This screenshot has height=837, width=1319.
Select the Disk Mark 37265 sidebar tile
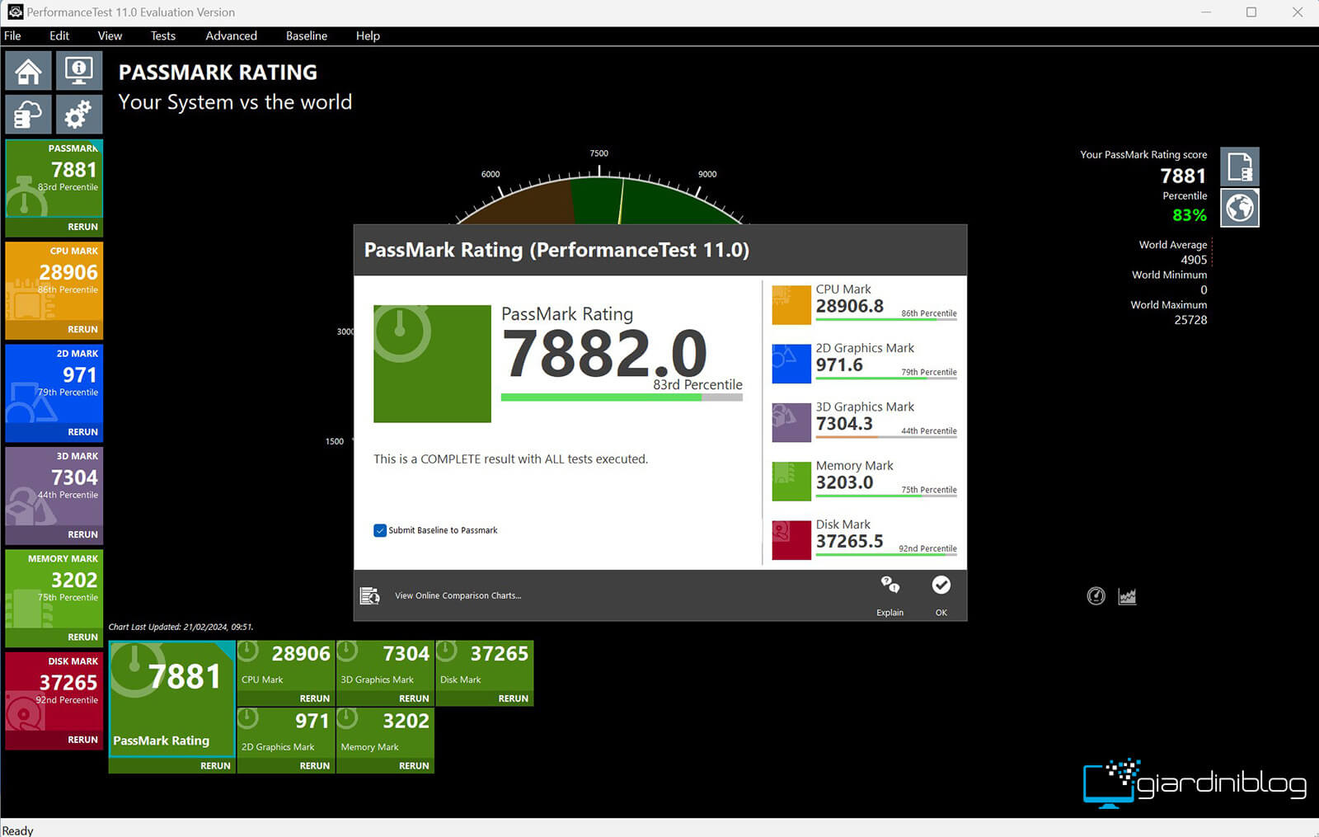pos(54,691)
